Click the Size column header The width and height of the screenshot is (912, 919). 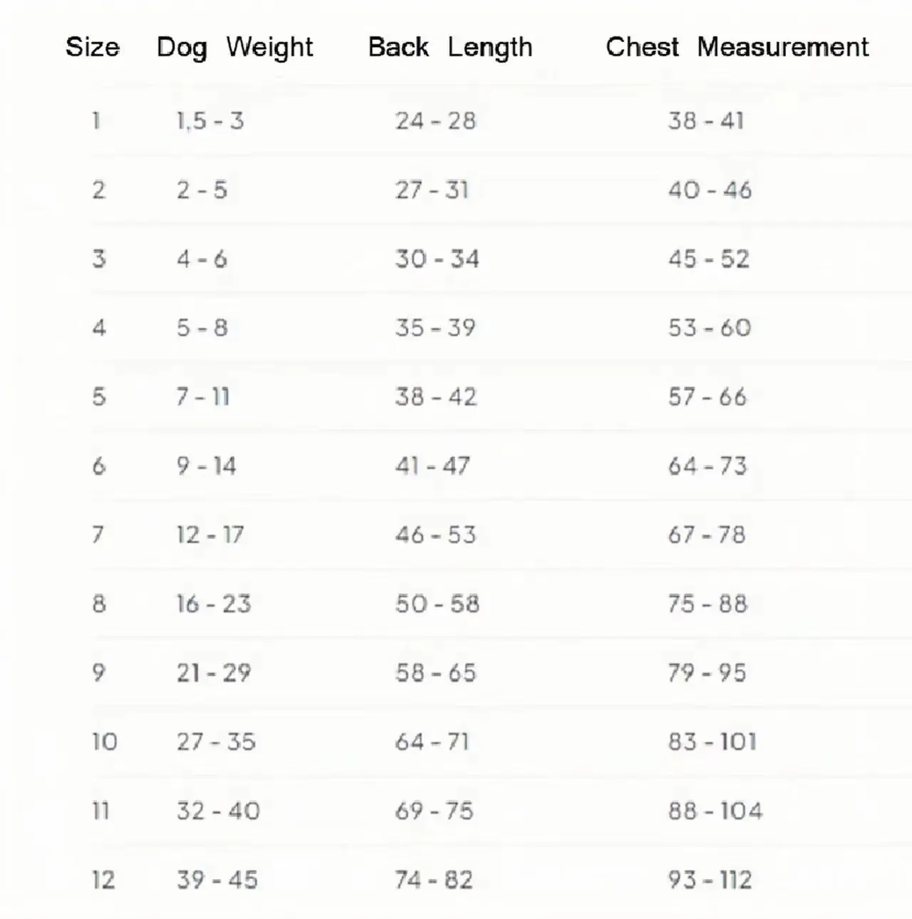tap(93, 47)
